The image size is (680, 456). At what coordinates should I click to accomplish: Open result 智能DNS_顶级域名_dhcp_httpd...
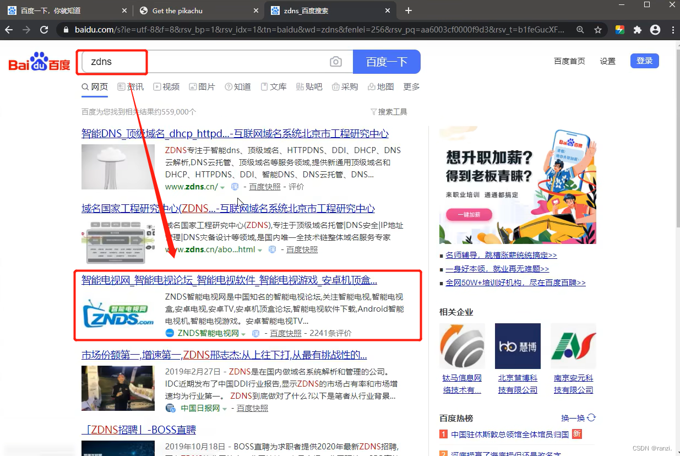coord(235,133)
